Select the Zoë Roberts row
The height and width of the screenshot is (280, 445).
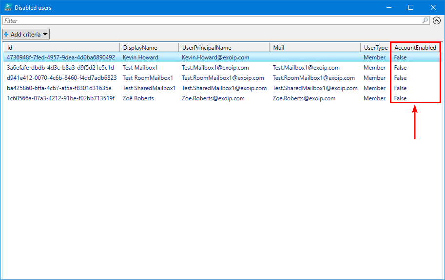[x=138, y=98]
